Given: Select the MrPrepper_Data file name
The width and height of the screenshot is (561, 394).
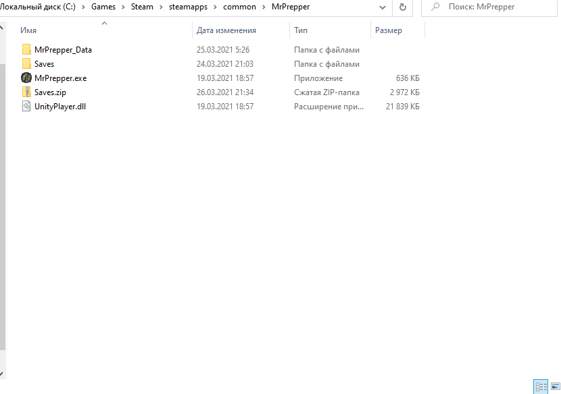Looking at the screenshot, I should (x=63, y=50).
